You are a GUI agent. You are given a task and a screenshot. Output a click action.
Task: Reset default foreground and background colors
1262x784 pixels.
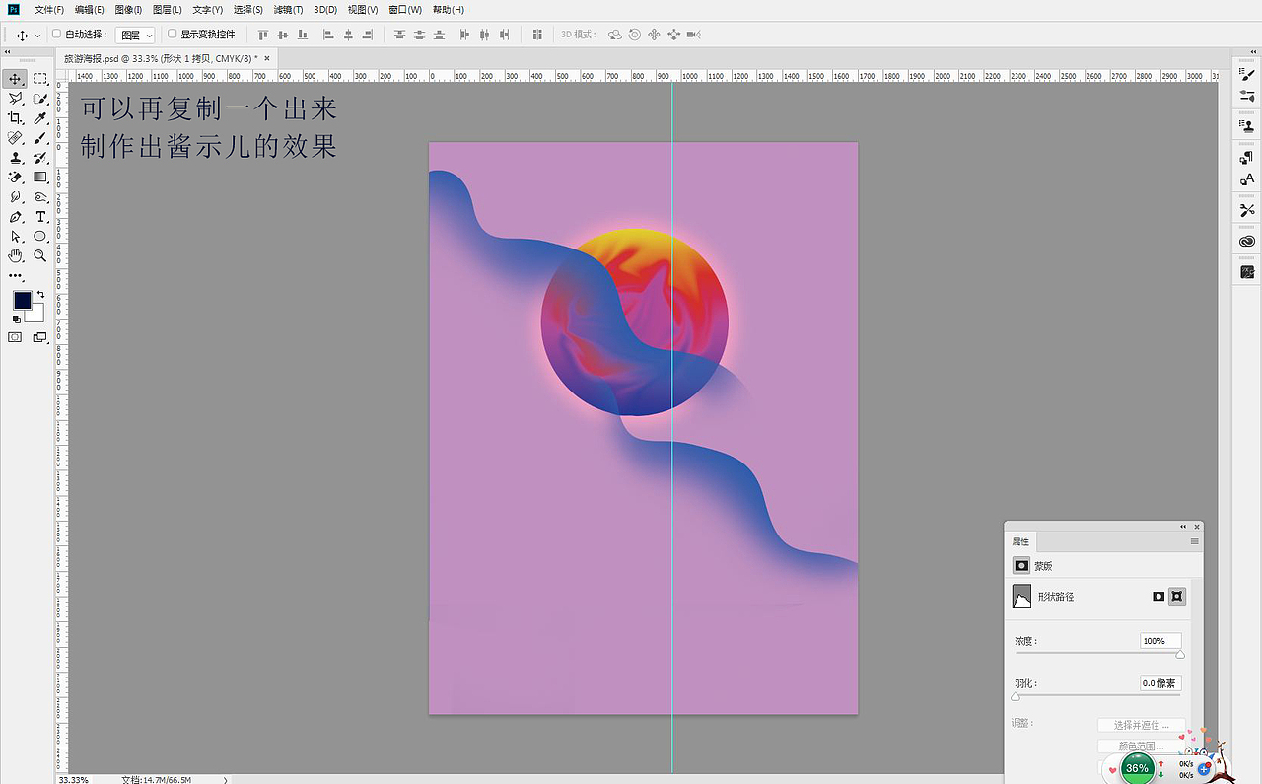[17, 319]
